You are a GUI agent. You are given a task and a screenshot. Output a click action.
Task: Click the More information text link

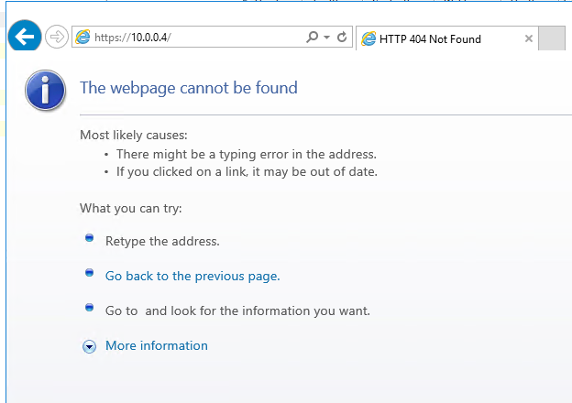point(157,345)
